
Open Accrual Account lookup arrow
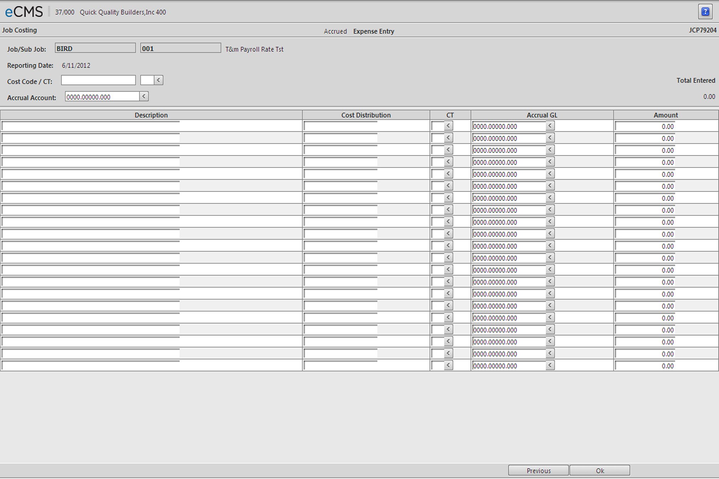click(x=144, y=96)
